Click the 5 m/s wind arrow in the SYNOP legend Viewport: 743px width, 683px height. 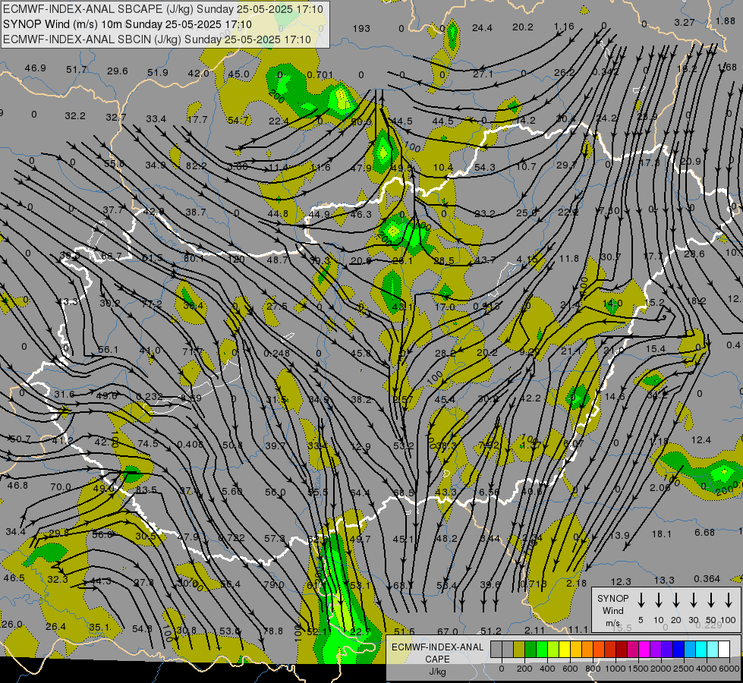click(x=641, y=600)
